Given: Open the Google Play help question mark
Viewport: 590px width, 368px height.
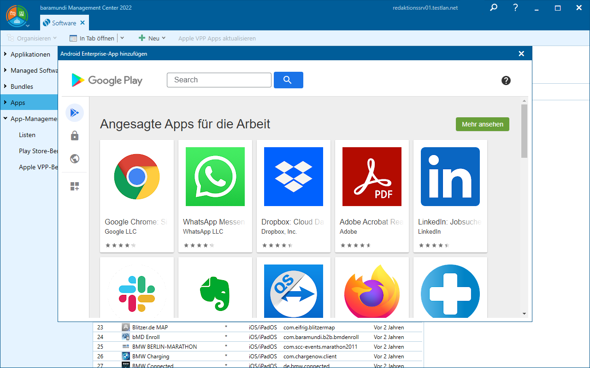Looking at the screenshot, I should click(x=506, y=80).
